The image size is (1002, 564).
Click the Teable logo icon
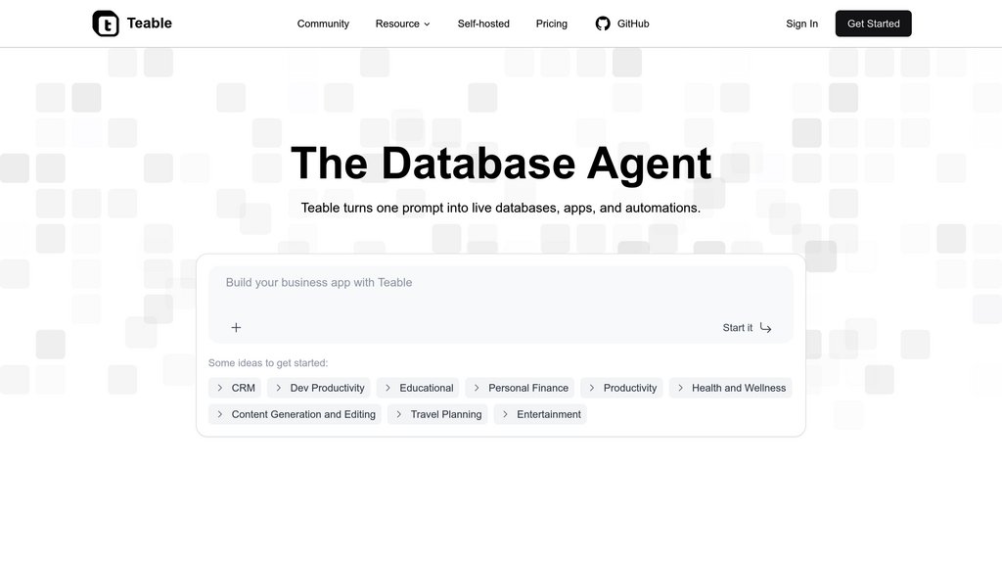tap(106, 23)
